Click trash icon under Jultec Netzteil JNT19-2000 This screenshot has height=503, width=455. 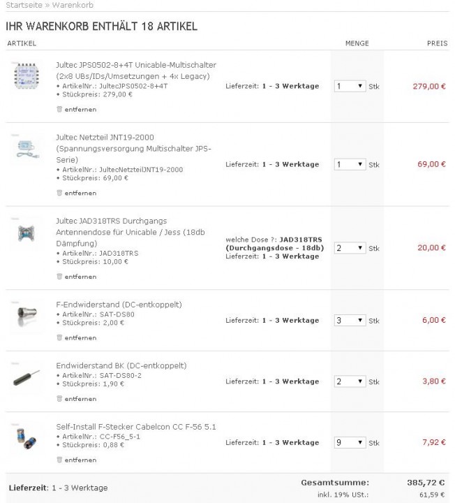click(x=59, y=193)
